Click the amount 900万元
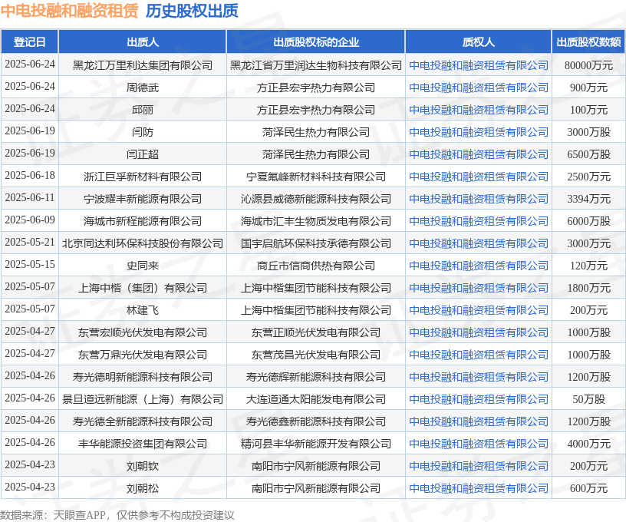626x522 pixels. coord(589,88)
